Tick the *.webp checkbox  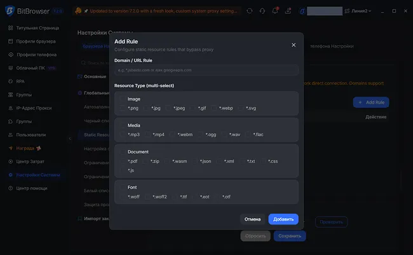click(x=214, y=108)
